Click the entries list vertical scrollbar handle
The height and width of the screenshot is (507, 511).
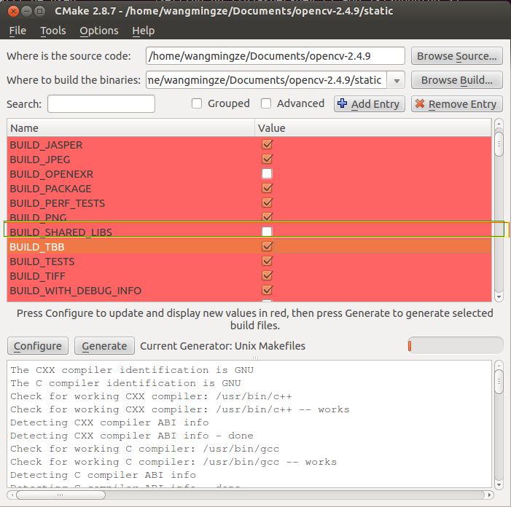(499, 143)
